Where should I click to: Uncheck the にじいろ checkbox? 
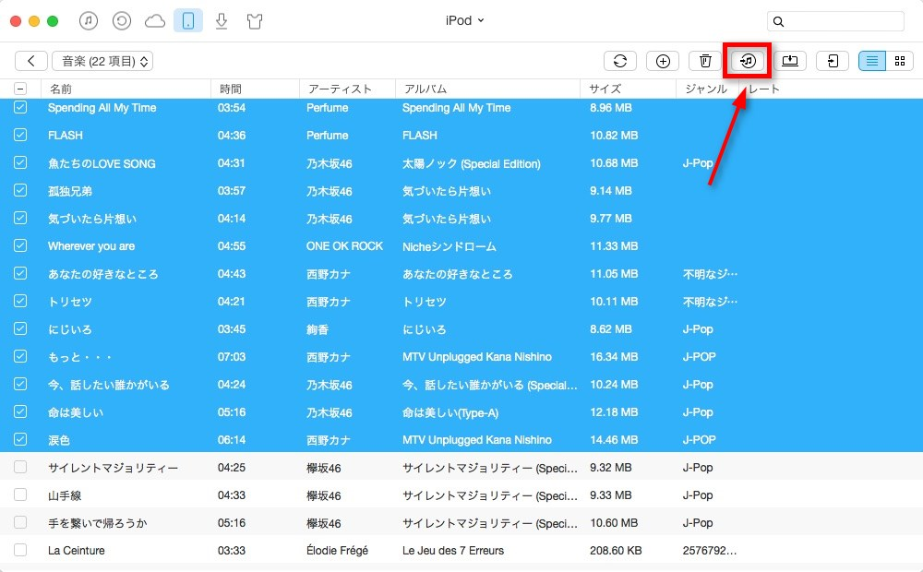tap(20, 328)
